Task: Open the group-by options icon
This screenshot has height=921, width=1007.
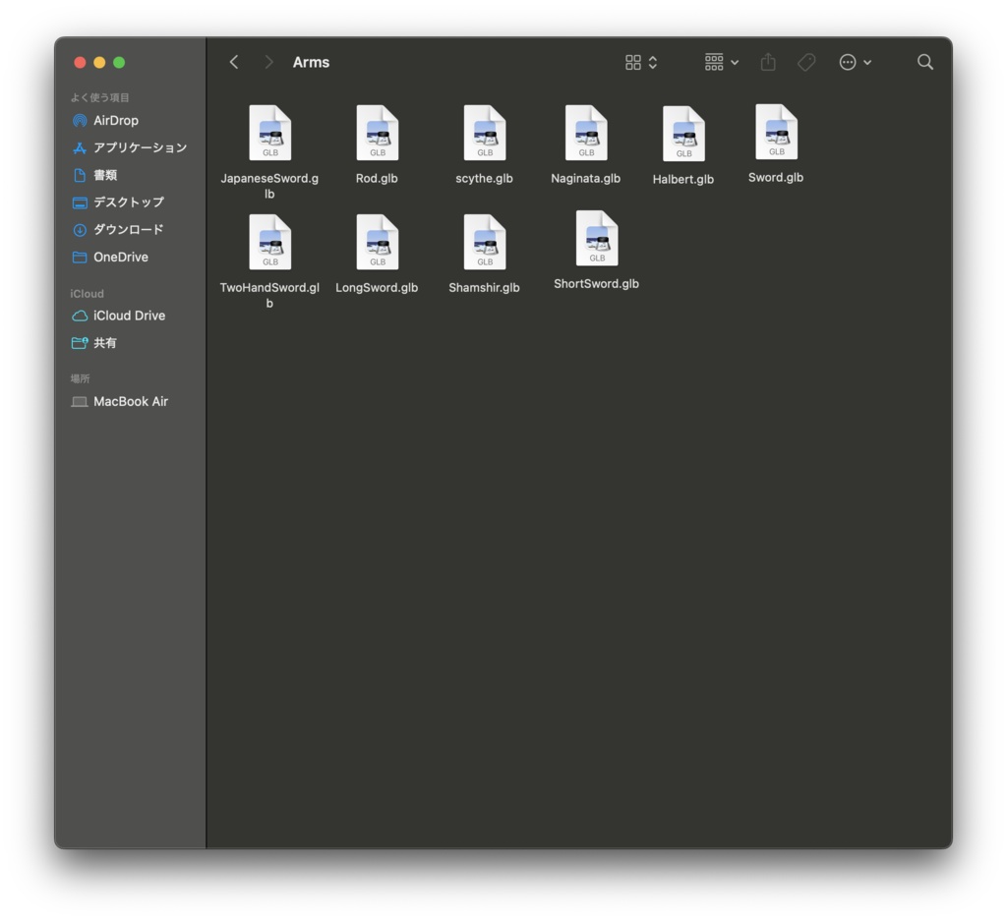Action: 714,62
